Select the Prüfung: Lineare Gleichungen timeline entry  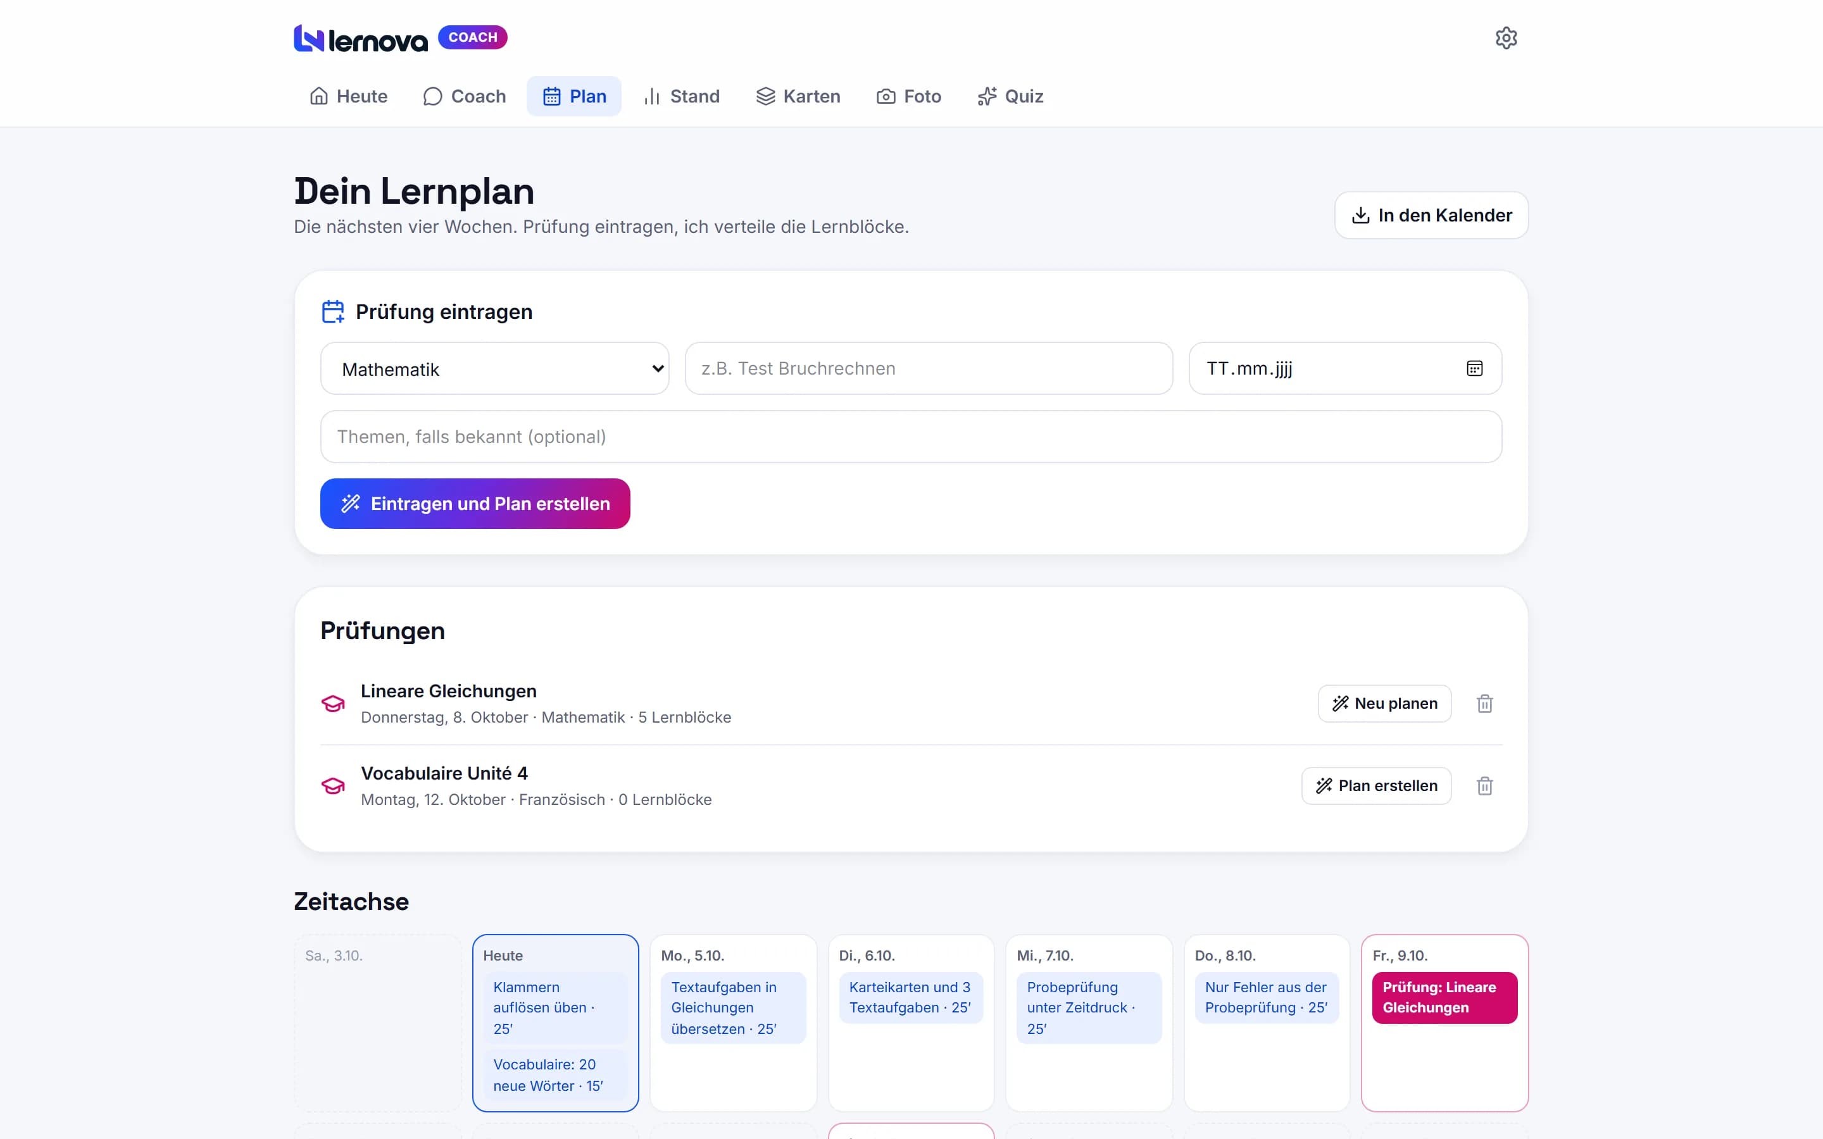click(1444, 997)
